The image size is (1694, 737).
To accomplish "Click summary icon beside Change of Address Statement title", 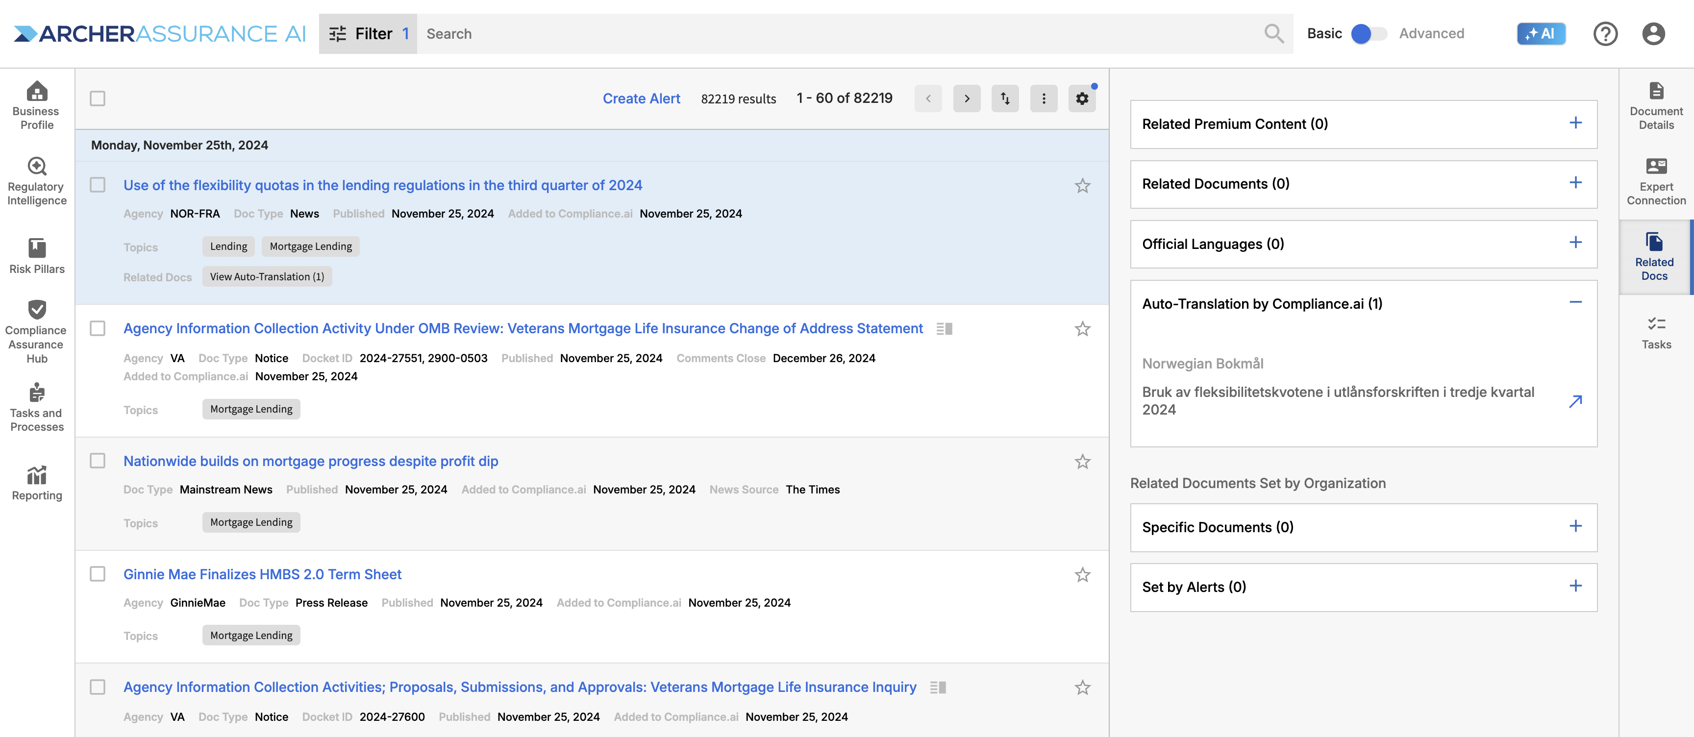I will (x=945, y=329).
